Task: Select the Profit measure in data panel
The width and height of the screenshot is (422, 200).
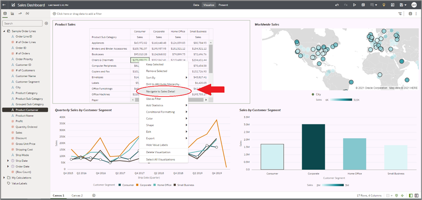Action: pyautogui.click(x=19, y=121)
